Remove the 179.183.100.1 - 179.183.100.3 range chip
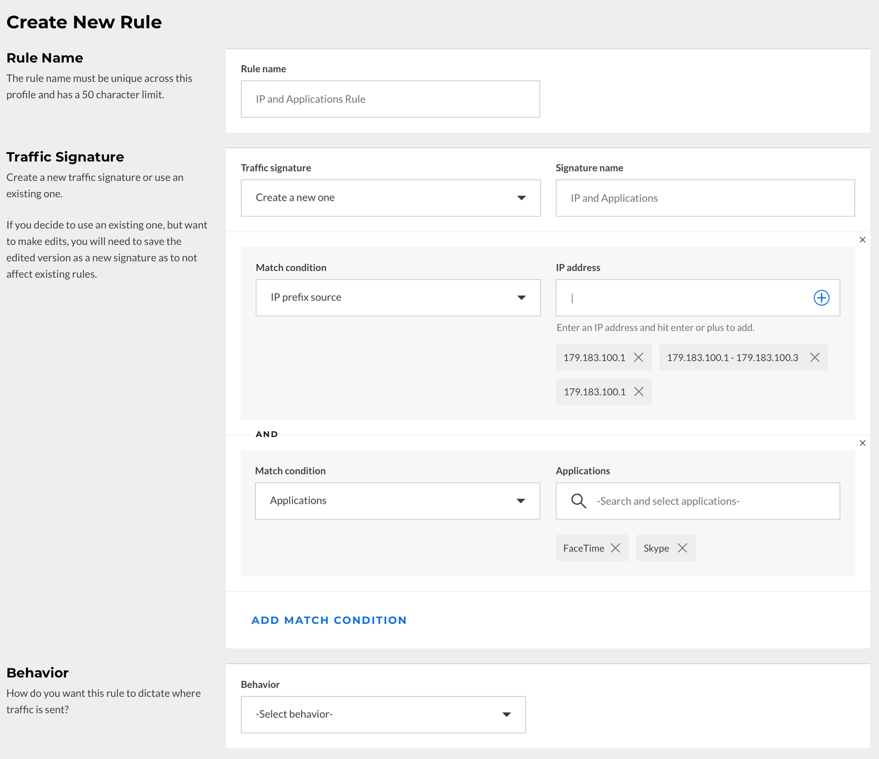Viewport: 879px width, 759px height. point(814,358)
